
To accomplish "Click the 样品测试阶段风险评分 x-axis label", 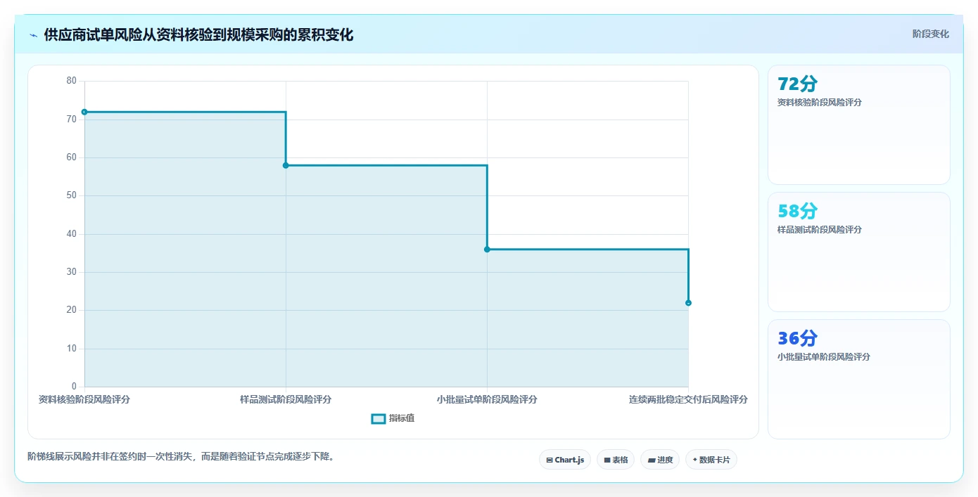I will (286, 399).
